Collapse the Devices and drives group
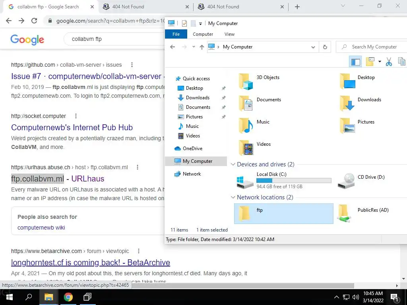407x305 pixels. (233, 164)
